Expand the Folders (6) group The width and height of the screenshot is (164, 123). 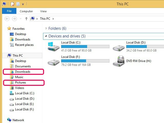(x=46, y=28)
